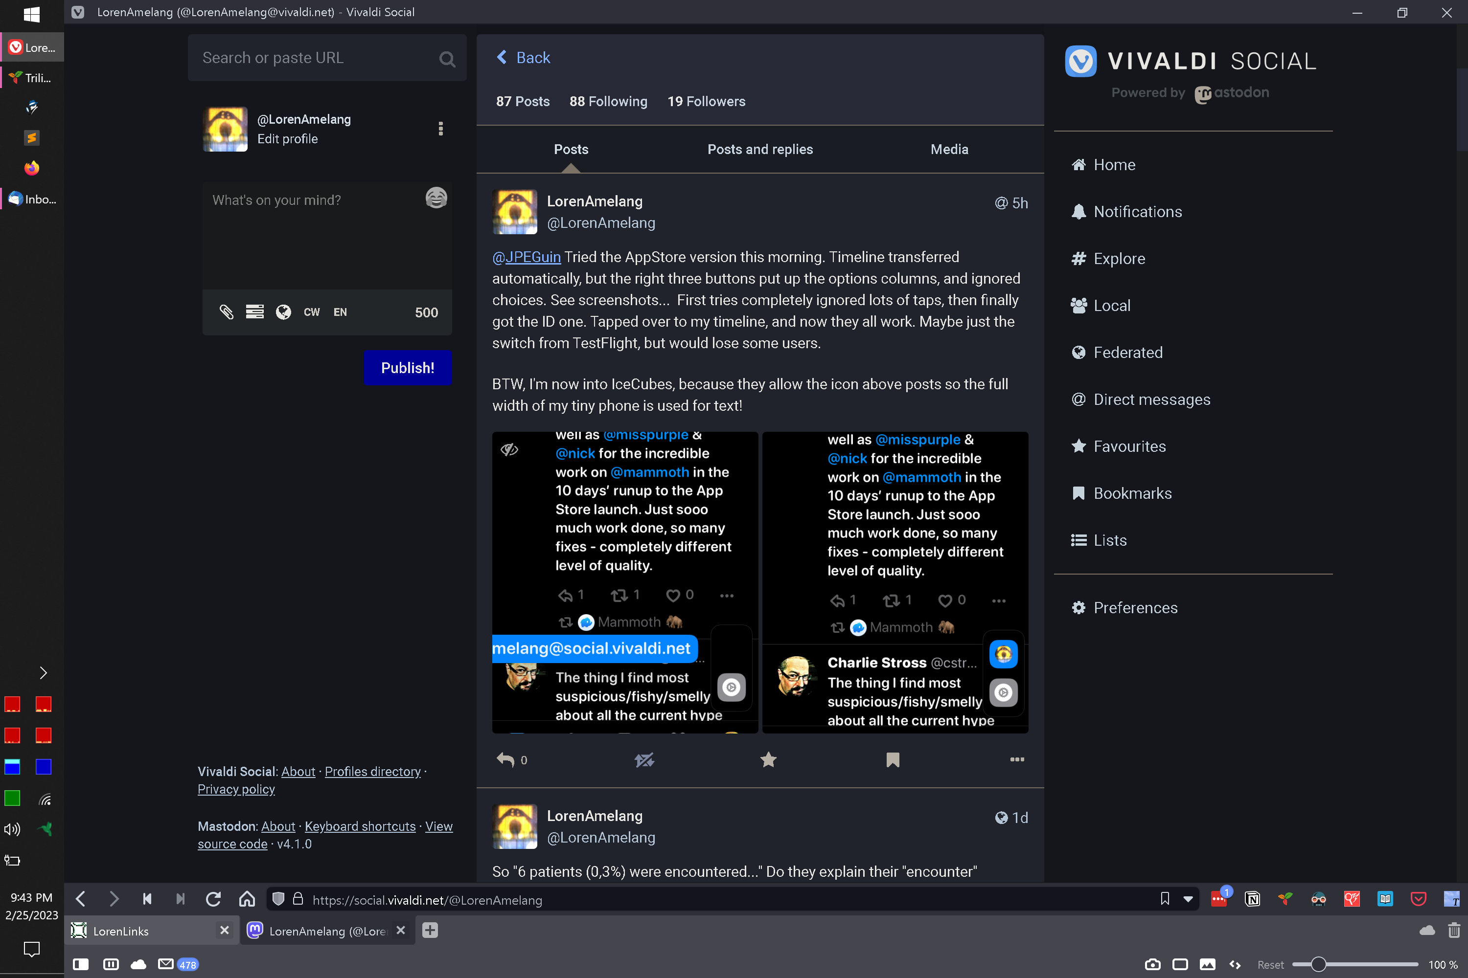This screenshot has width=1468, height=978.
Task: Click the add poll icon in compose toolbar
Action: 254,312
